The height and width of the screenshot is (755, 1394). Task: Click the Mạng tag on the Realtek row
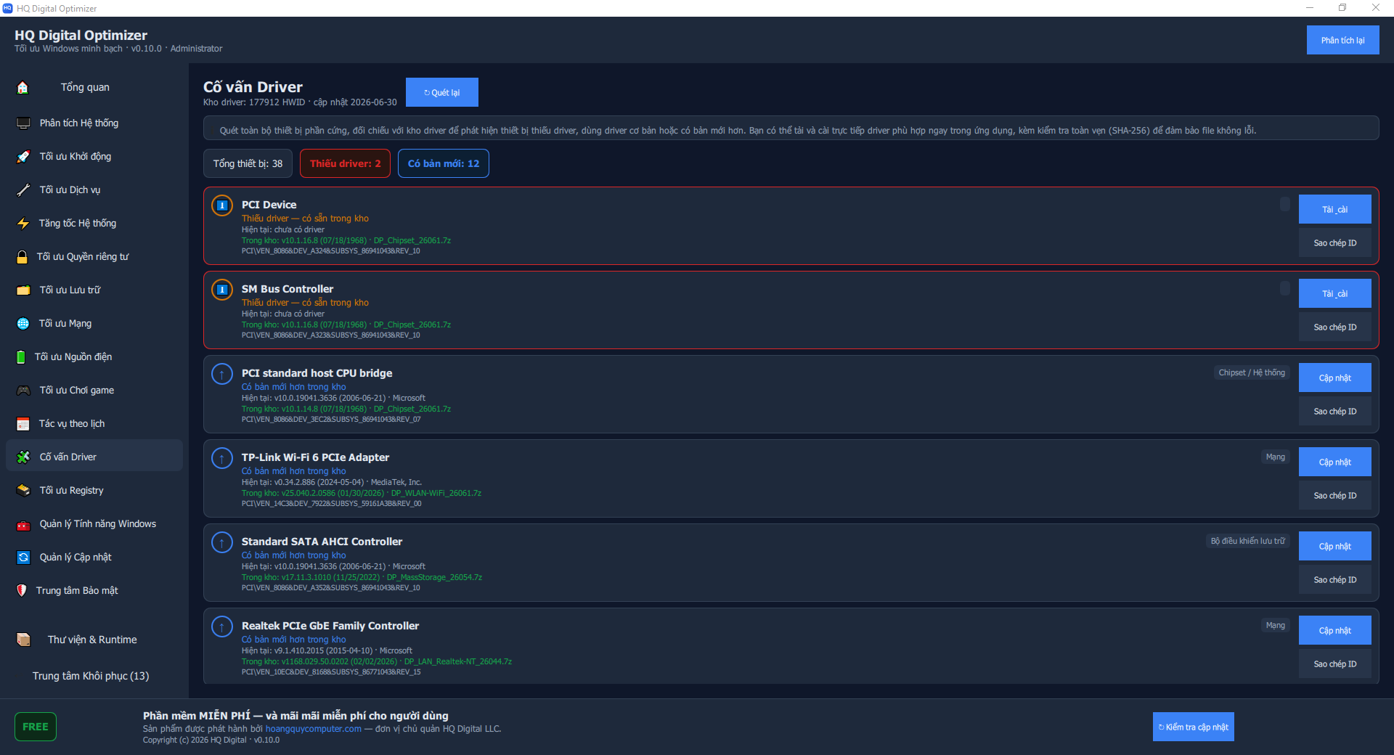tap(1275, 625)
